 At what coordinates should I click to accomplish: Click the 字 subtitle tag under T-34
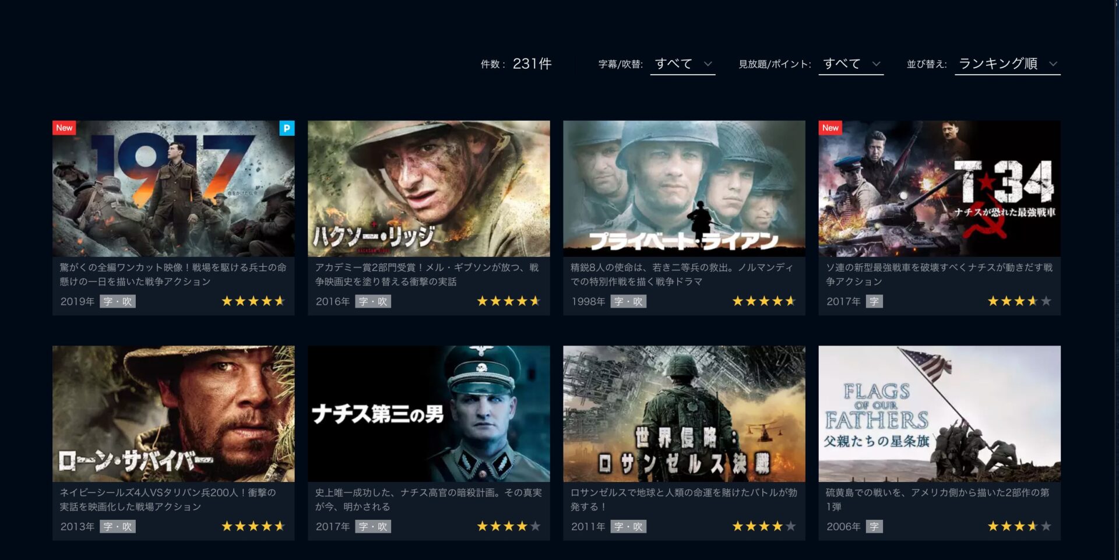coord(874,301)
